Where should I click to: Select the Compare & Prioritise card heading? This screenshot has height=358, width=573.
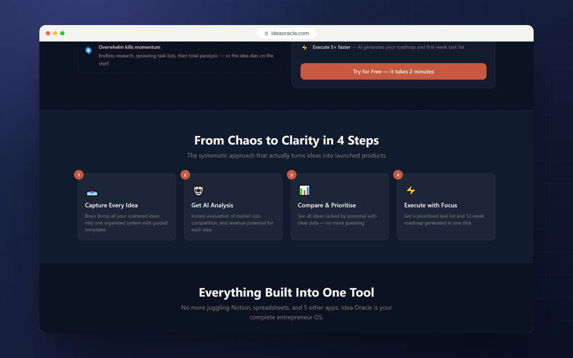point(327,205)
